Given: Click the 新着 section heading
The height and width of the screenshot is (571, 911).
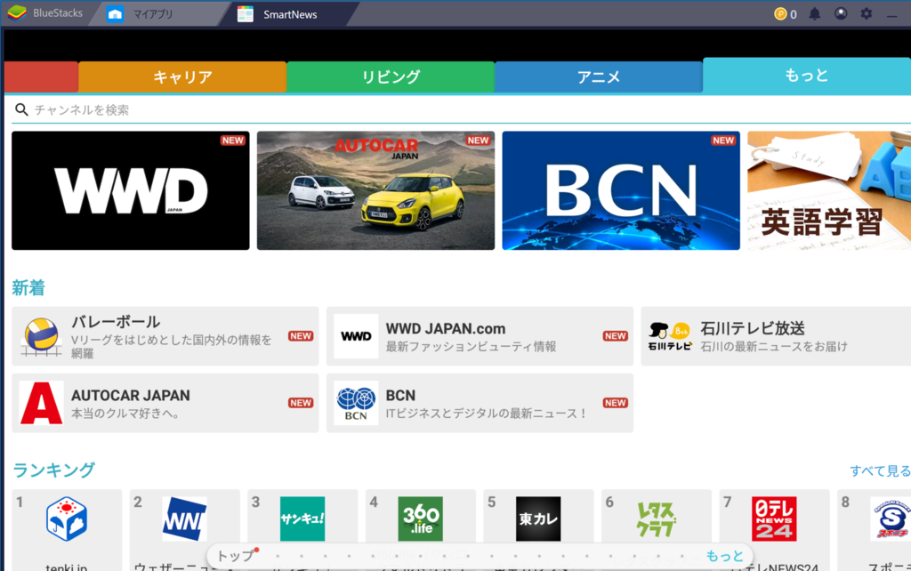Looking at the screenshot, I should pyautogui.click(x=28, y=287).
